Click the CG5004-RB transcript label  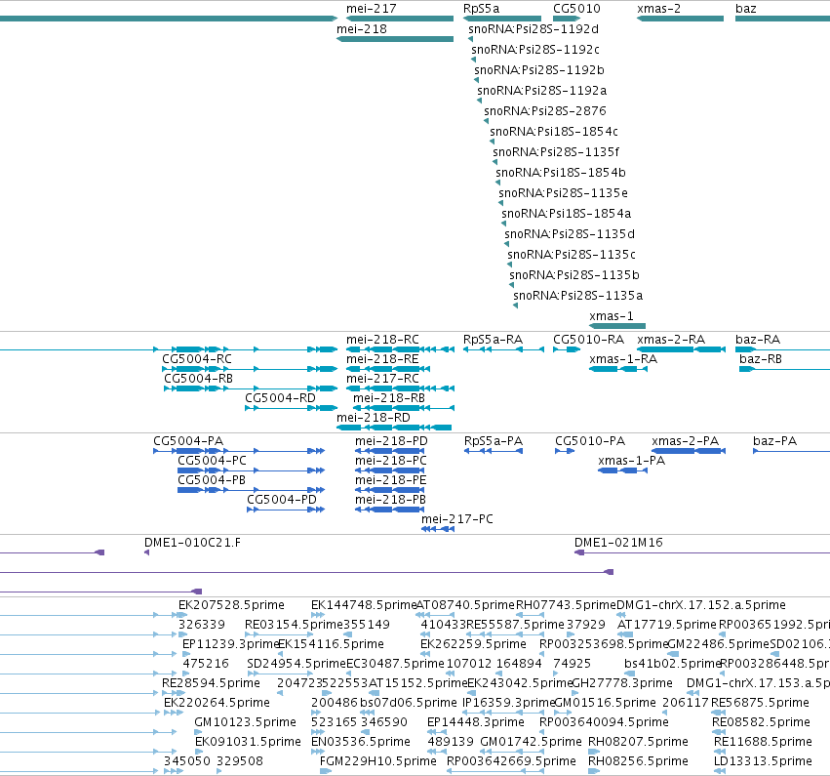[x=199, y=379]
